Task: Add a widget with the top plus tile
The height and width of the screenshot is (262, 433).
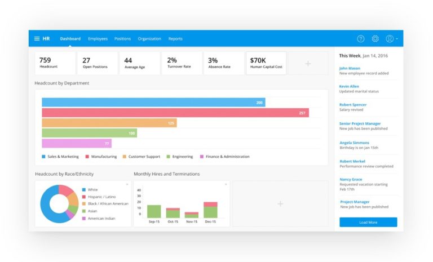Action: 308,64
